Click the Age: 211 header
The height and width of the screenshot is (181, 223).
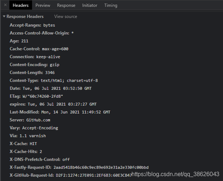(19, 41)
